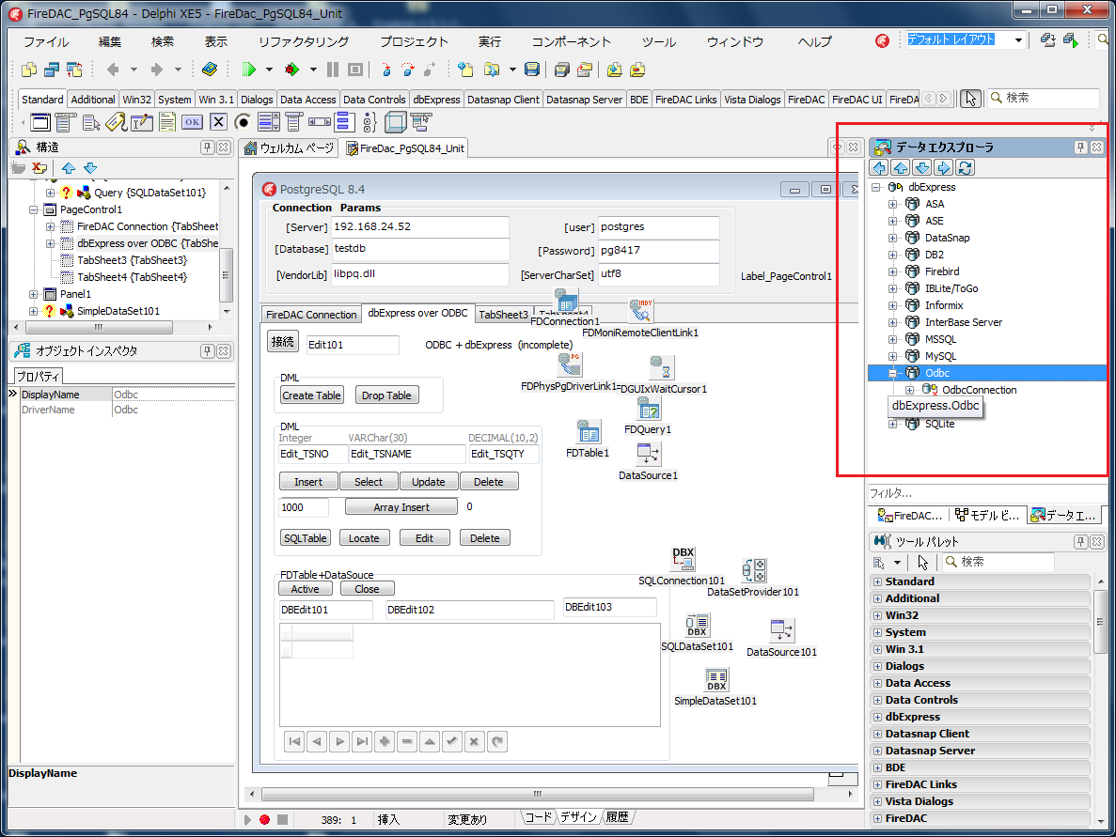1116x837 pixels.
Task: Open the 実行 menu
Action: (x=490, y=42)
